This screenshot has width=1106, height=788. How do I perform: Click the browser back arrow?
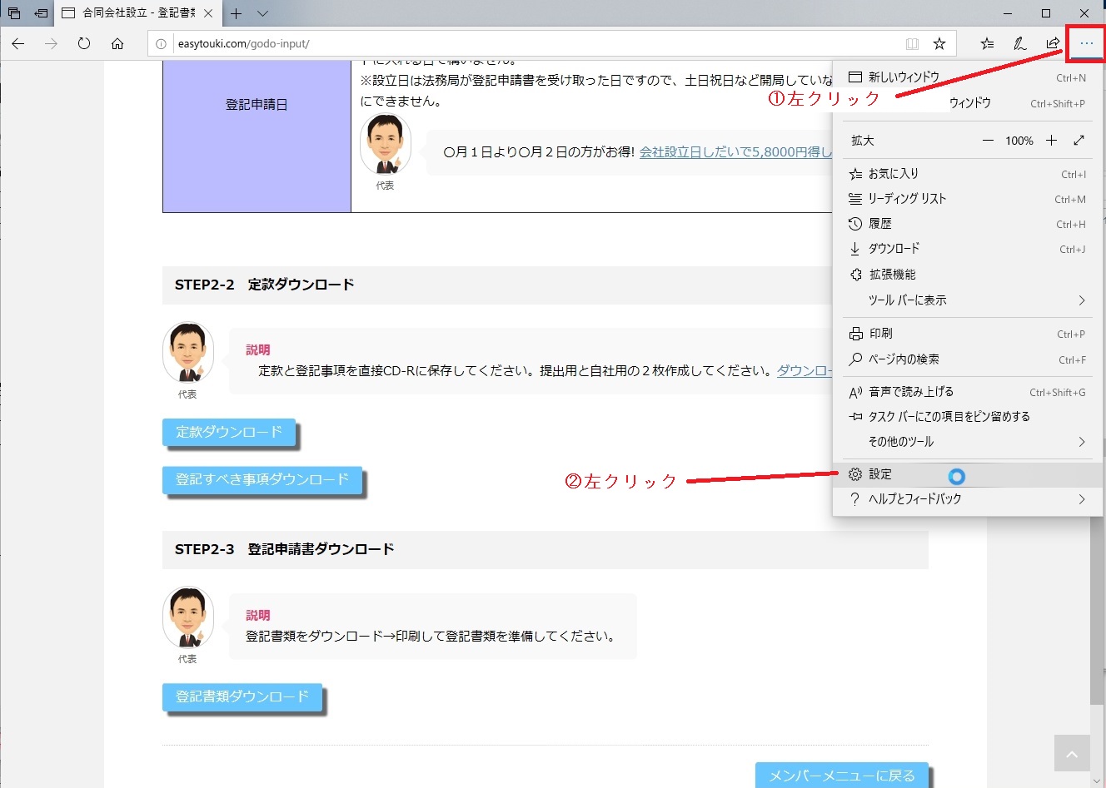[18, 43]
